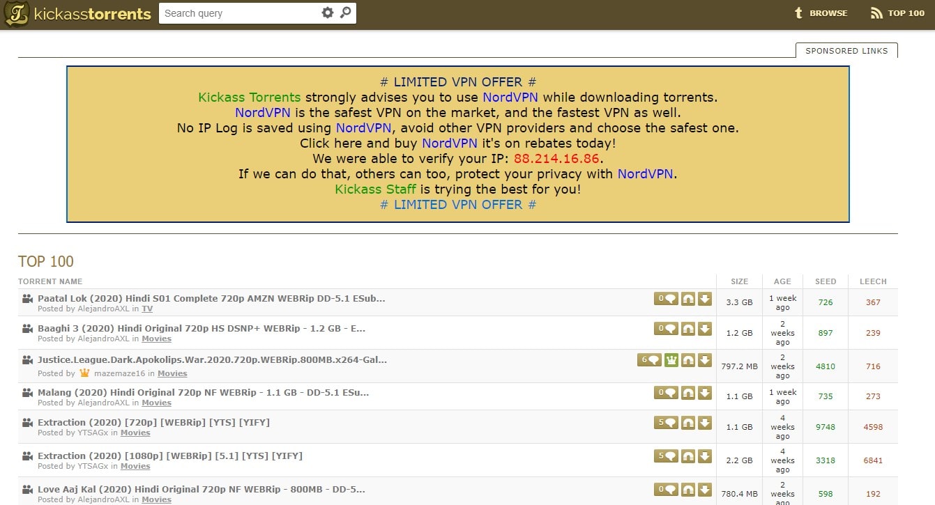Viewport: 935px width, 505px height.
Task: Open comments badge for Baaghi 3 torrent
Action: [666, 329]
